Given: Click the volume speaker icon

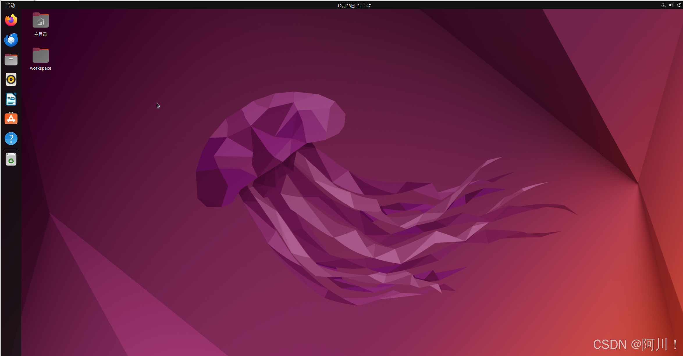Looking at the screenshot, I should [x=671, y=5].
